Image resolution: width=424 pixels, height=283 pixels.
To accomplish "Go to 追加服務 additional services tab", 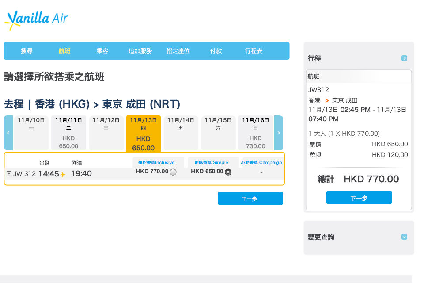I will point(140,51).
